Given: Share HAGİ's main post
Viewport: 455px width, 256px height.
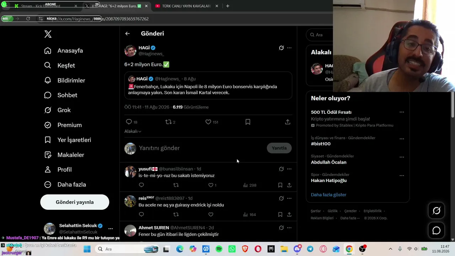Looking at the screenshot, I should 288,122.
